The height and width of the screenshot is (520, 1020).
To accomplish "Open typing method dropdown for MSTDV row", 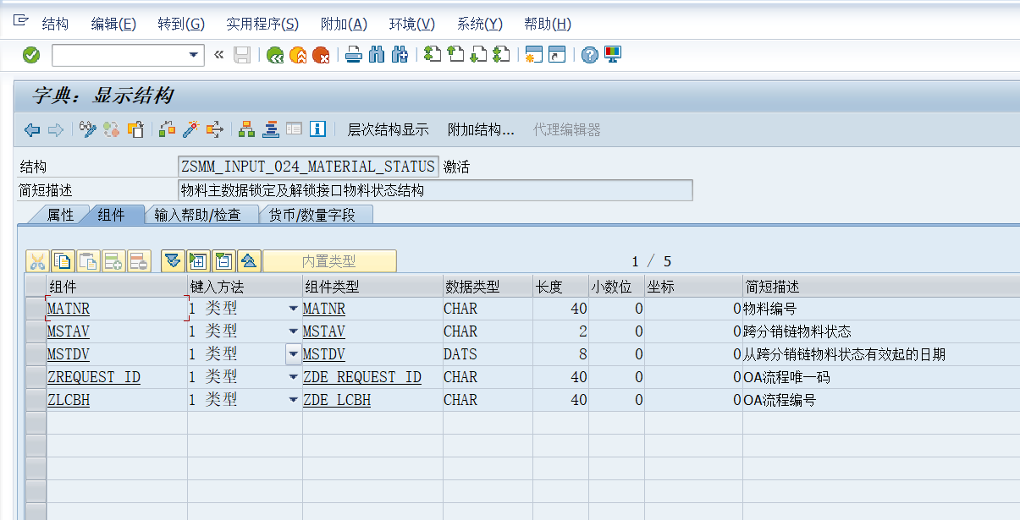I will (294, 354).
